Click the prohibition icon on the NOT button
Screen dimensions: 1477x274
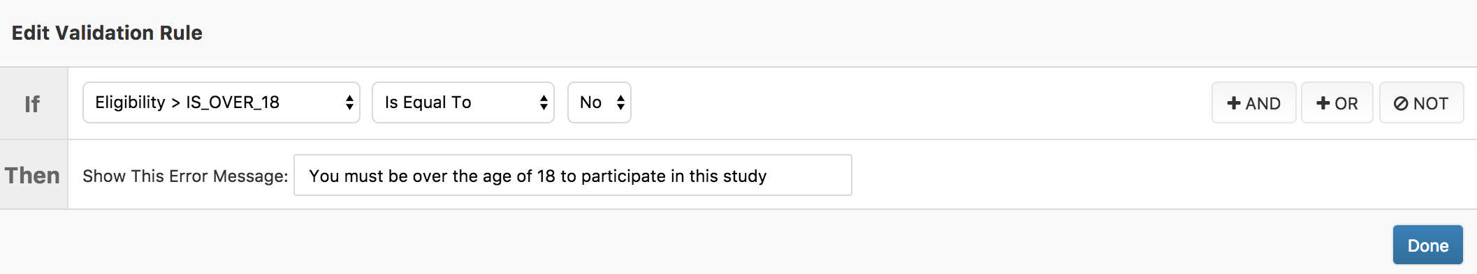click(x=1401, y=104)
